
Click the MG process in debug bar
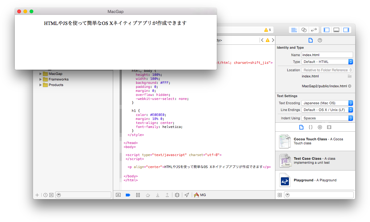click(200, 195)
